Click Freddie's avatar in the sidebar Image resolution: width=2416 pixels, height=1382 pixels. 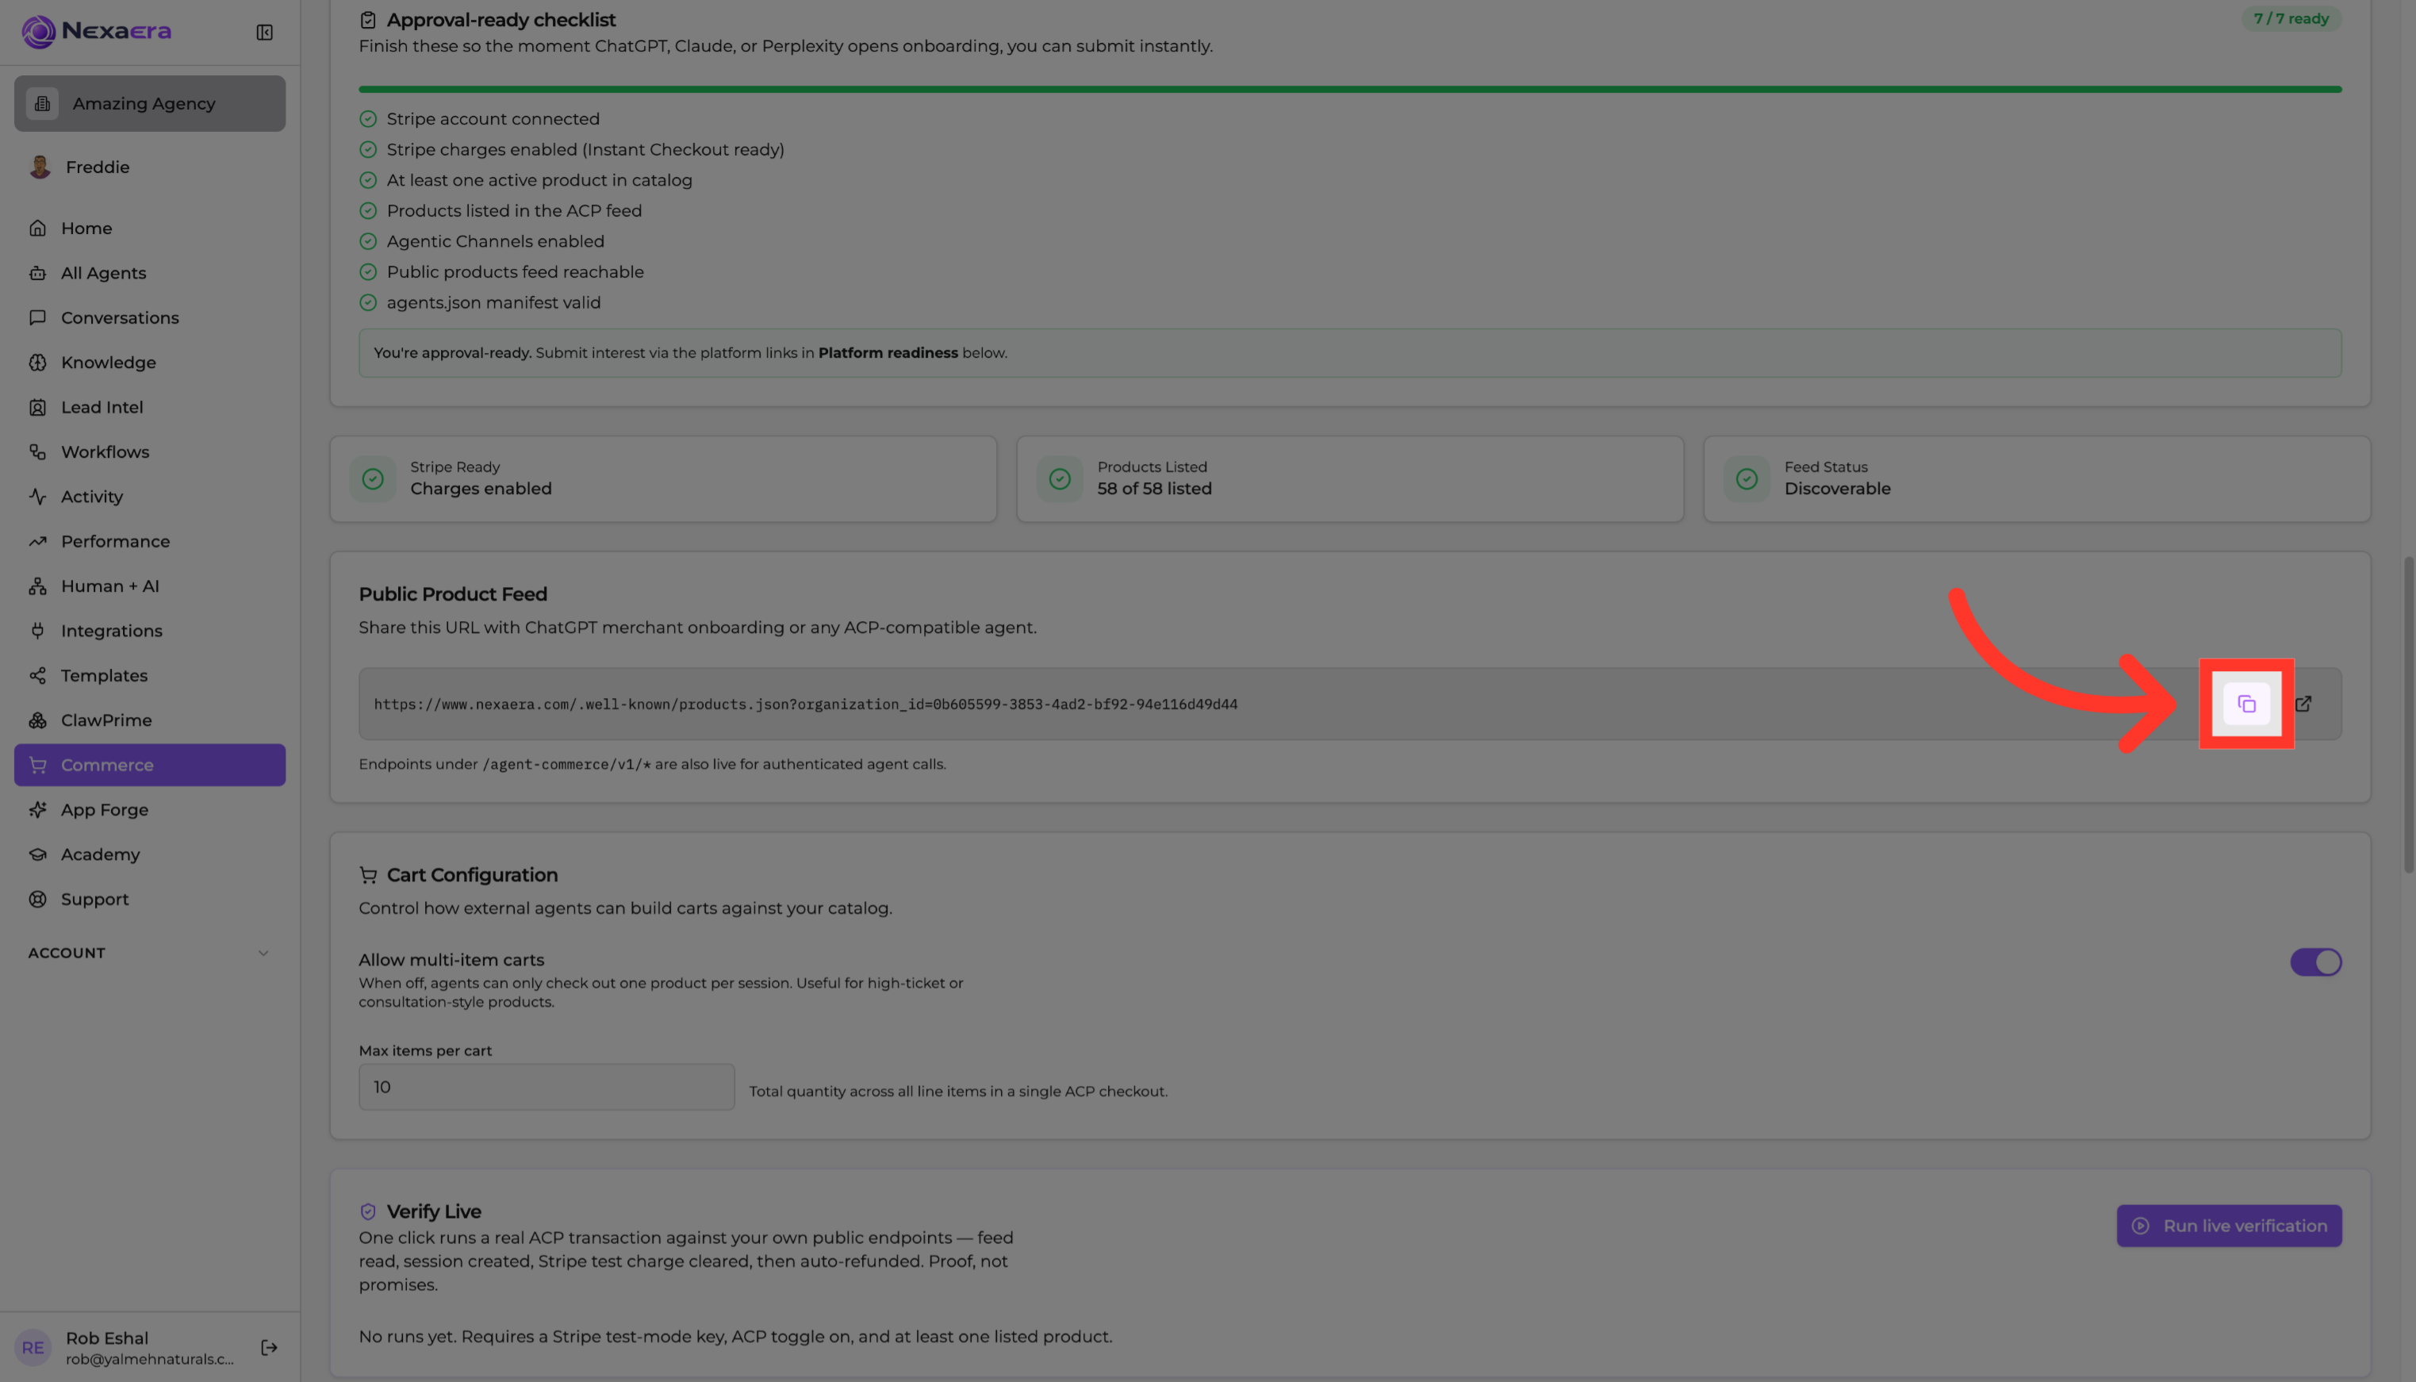[40, 167]
